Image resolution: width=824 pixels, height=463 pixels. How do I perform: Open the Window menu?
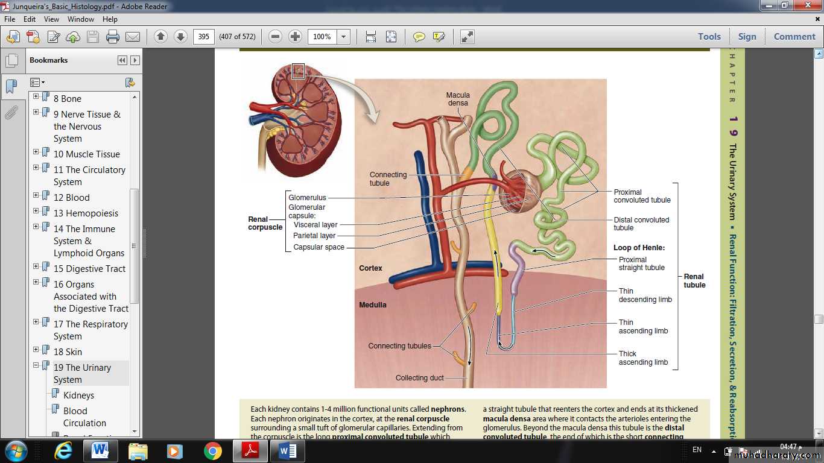click(x=80, y=19)
